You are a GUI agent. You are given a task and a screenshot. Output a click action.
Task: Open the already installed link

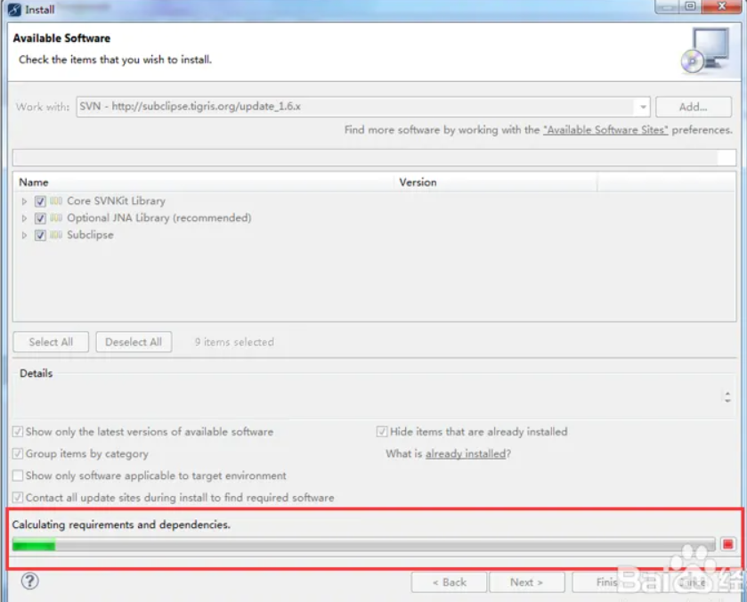pos(466,453)
